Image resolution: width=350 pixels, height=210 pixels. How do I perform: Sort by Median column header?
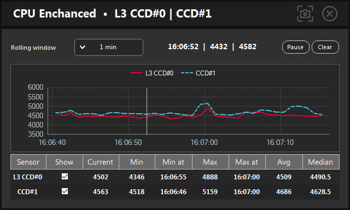click(320, 162)
